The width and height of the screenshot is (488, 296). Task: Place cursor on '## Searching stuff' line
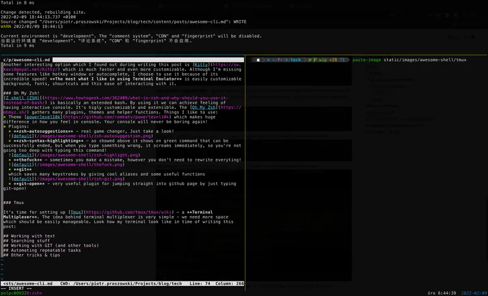click(x=26, y=241)
